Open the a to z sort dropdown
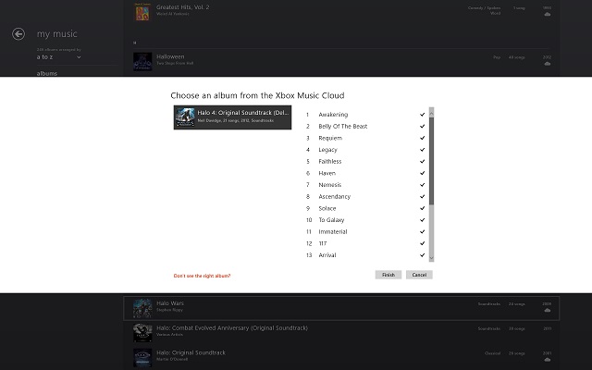The width and height of the screenshot is (592, 370). (59, 57)
